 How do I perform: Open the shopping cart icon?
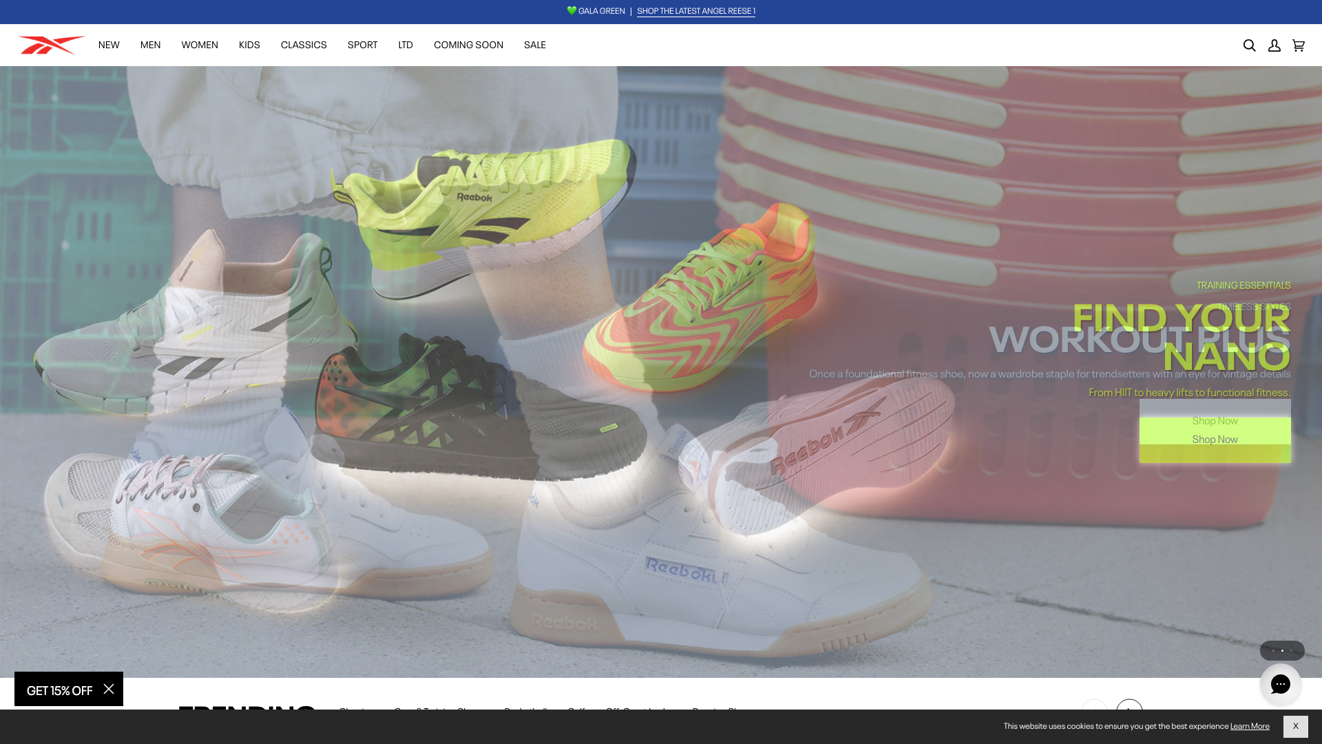click(x=1299, y=45)
